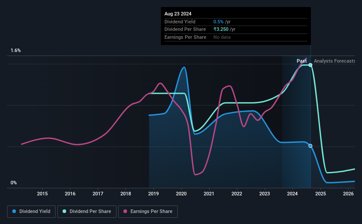362x224 pixels.
Task: Click the No data earnings value
Action: coord(222,37)
